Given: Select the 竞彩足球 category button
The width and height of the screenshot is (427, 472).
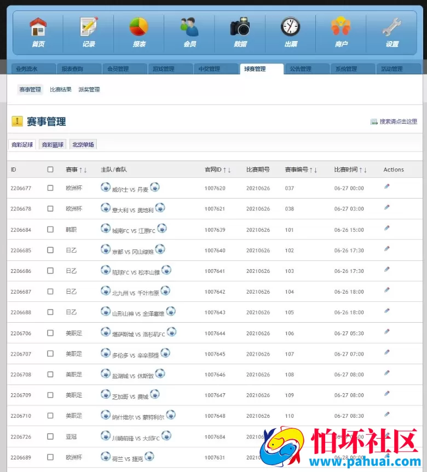Looking at the screenshot, I should (22, 144).
